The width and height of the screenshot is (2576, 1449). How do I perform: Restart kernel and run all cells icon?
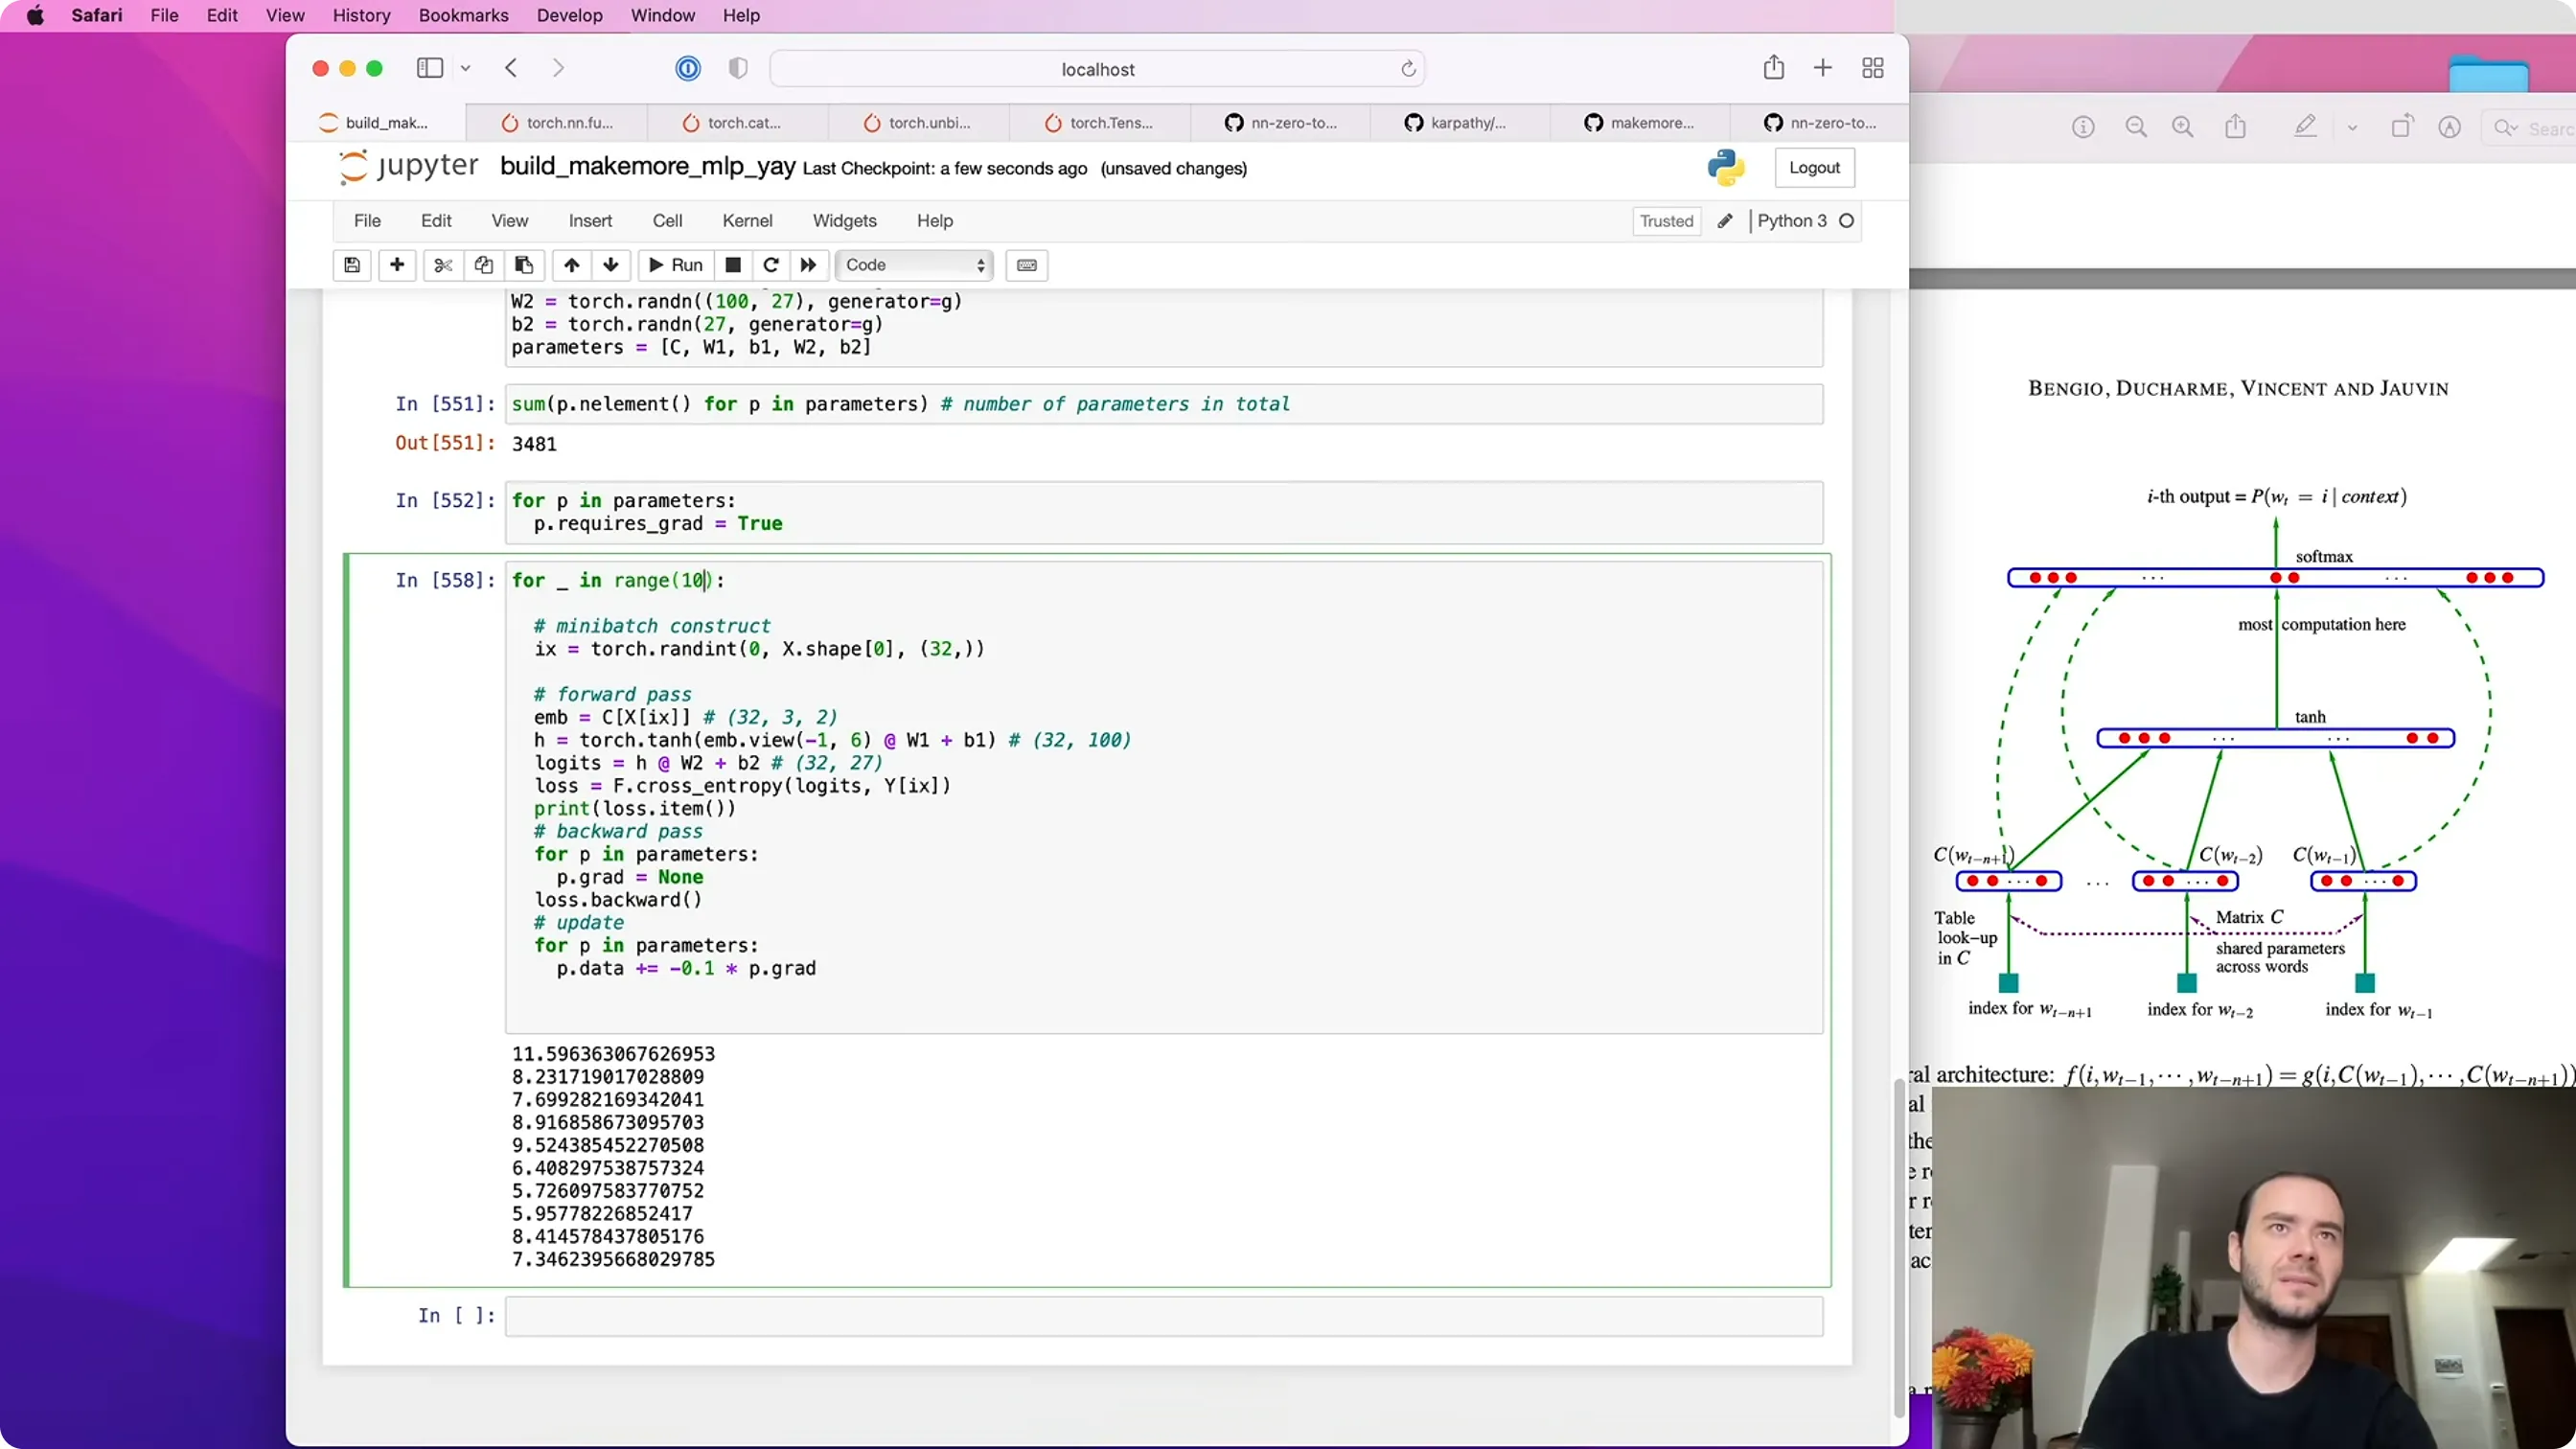pos(809,265)
